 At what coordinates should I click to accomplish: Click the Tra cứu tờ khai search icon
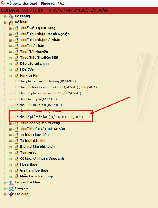point(11,182)
